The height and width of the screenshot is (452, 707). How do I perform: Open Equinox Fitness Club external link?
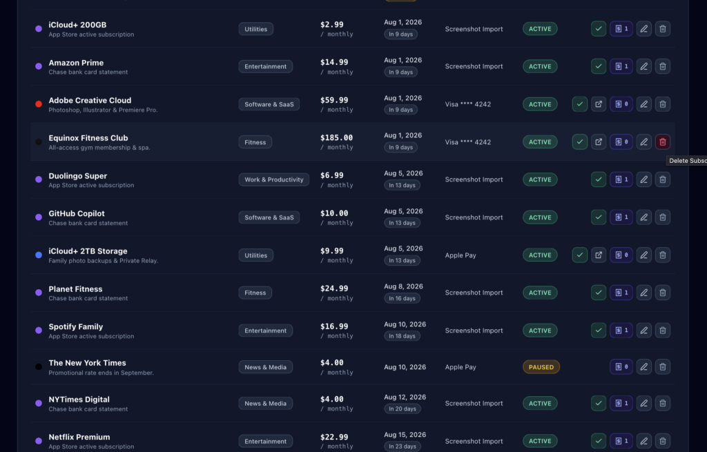click(599, 142)
